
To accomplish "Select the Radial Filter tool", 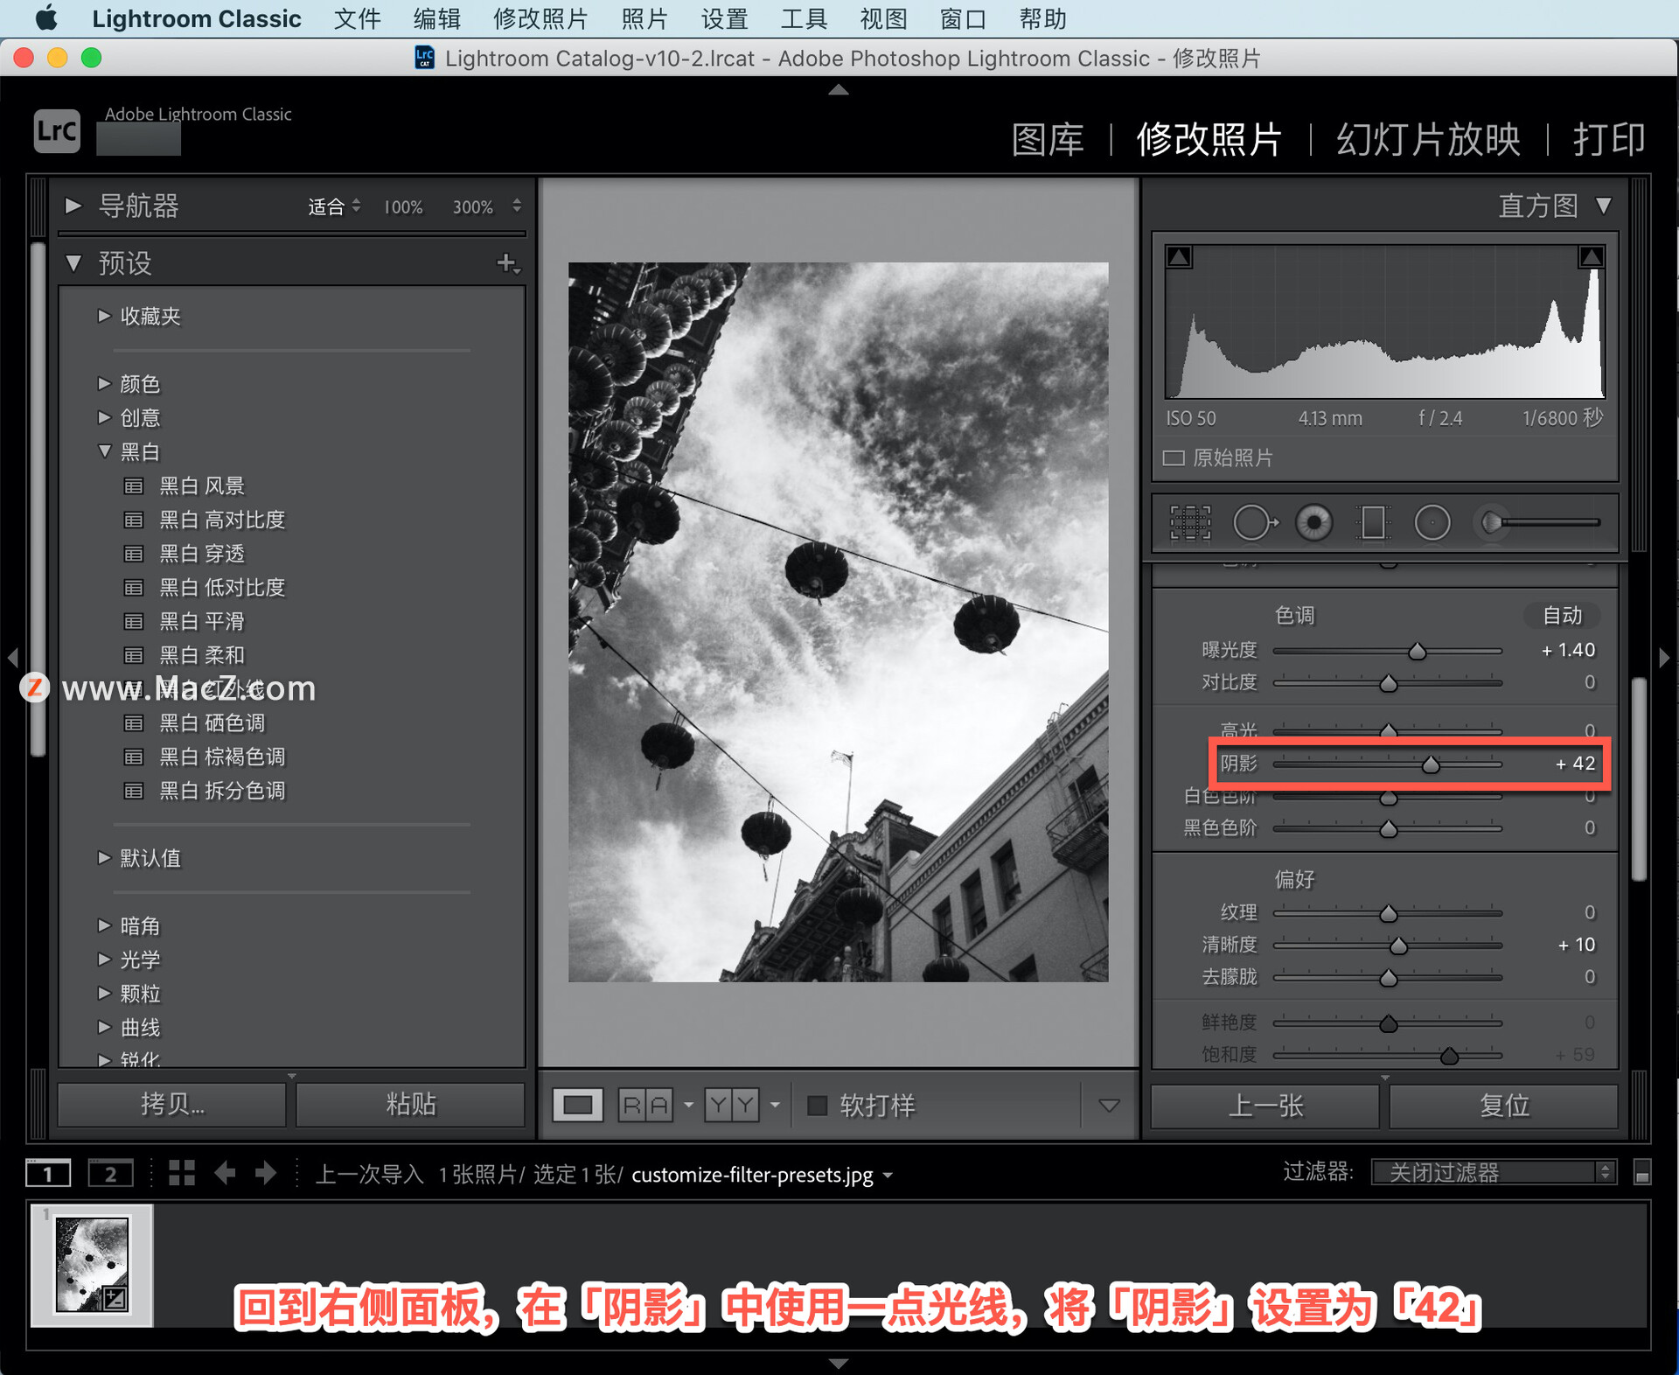I will pos(1432,523).
